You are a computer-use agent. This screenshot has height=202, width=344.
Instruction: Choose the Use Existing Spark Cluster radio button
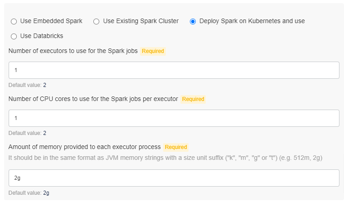point(97,21)
